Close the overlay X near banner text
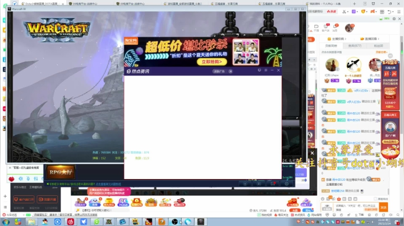404x226 pixels. tap(313, 153)
